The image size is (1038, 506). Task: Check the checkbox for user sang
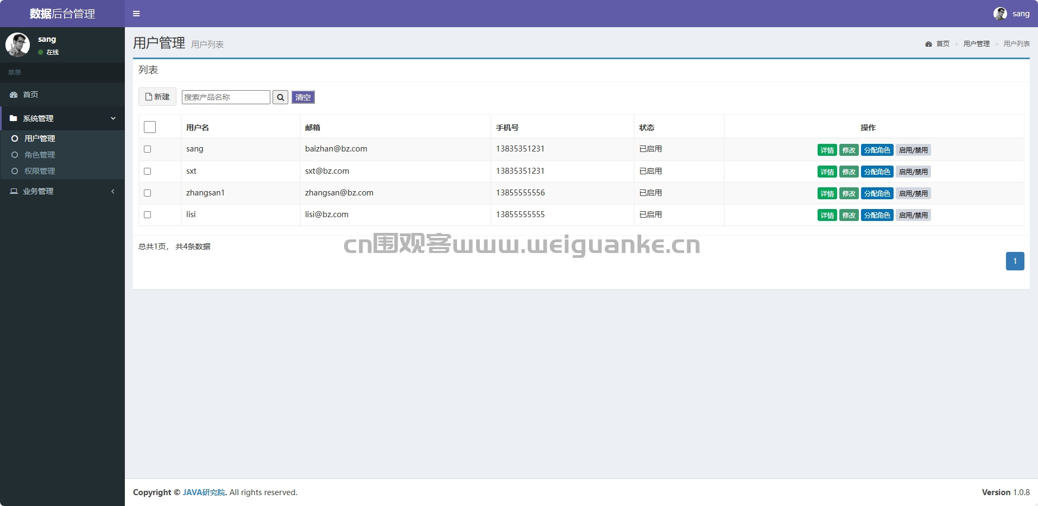coord(147,149)
